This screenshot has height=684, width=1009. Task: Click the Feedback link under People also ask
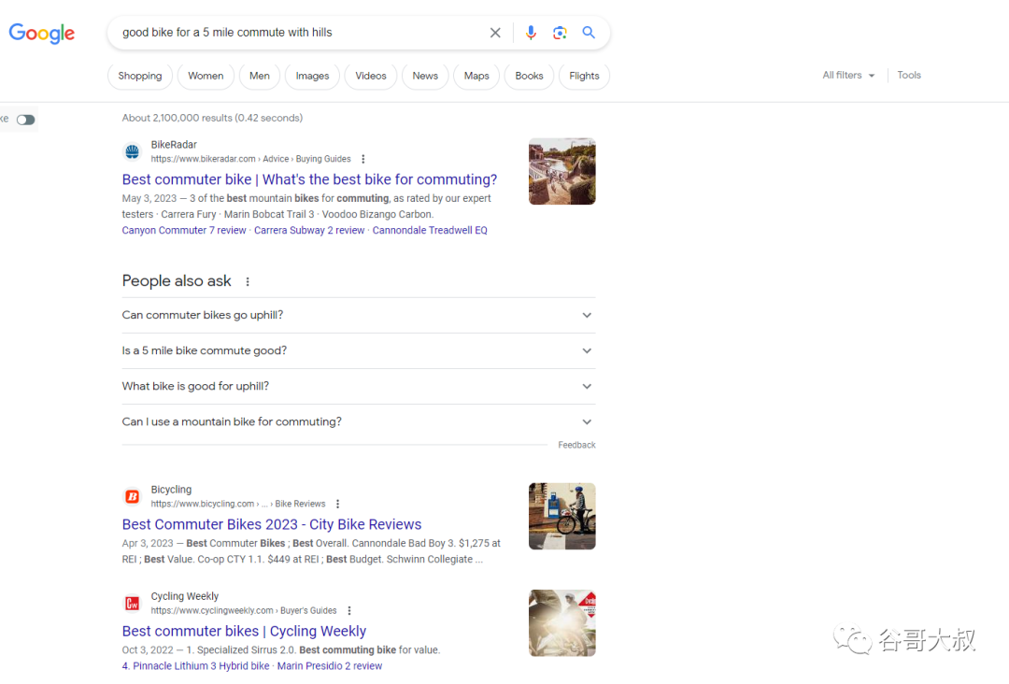pyautogui.click(x=576, y=446)
